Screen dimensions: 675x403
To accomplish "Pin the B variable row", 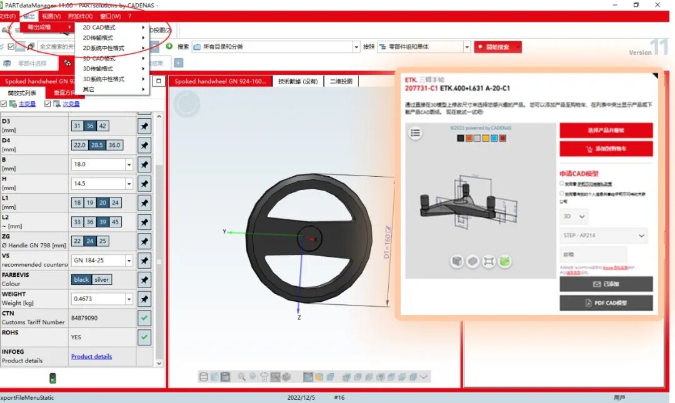I will pos(144,164).
